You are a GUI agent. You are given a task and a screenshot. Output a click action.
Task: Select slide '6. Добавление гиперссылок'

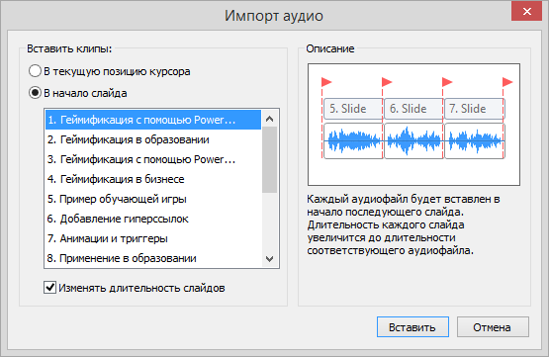point(153,219)
